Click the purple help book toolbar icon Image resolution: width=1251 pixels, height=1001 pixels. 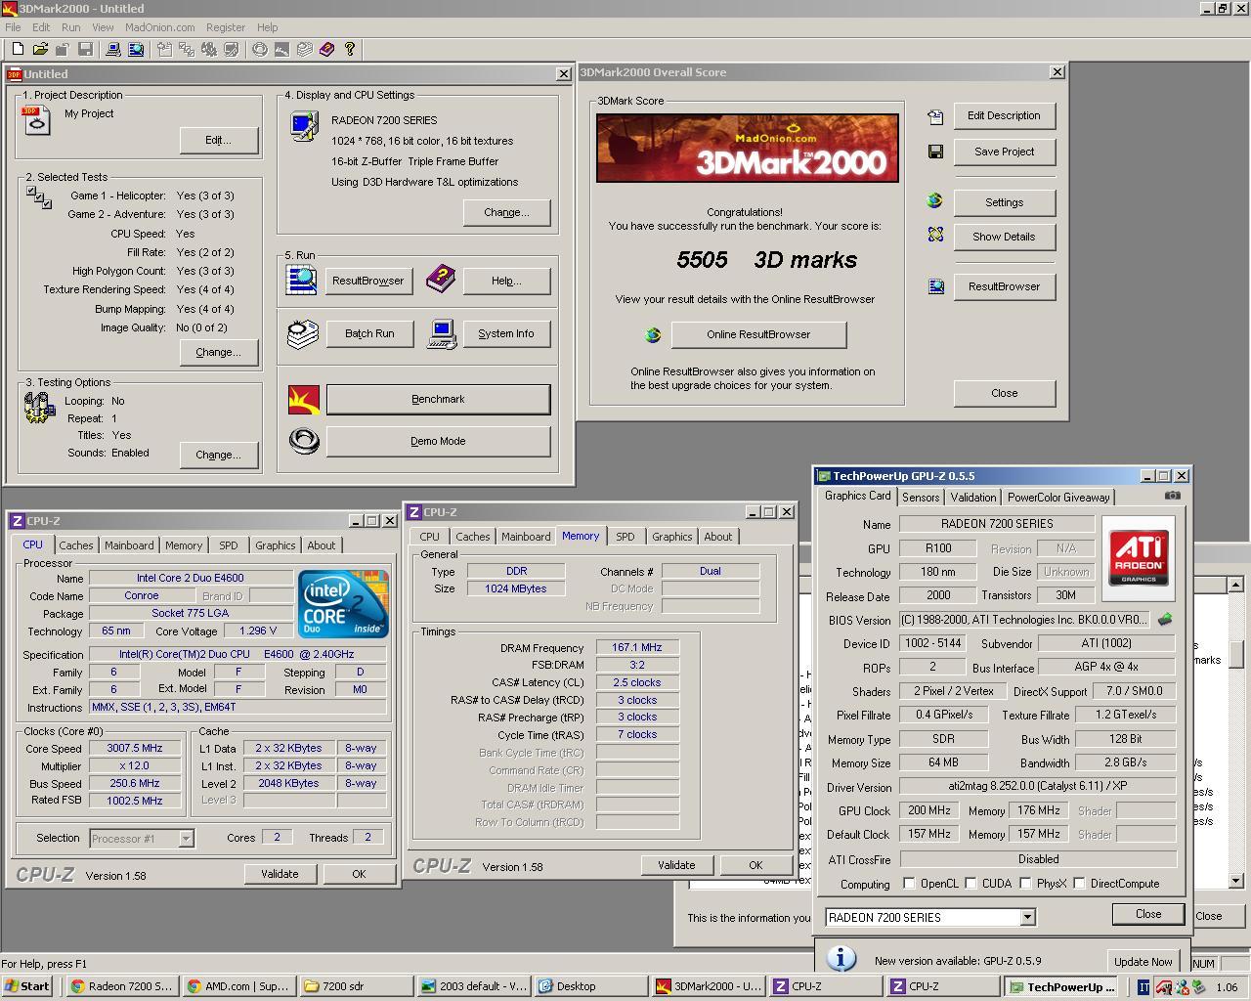(326, 49)
